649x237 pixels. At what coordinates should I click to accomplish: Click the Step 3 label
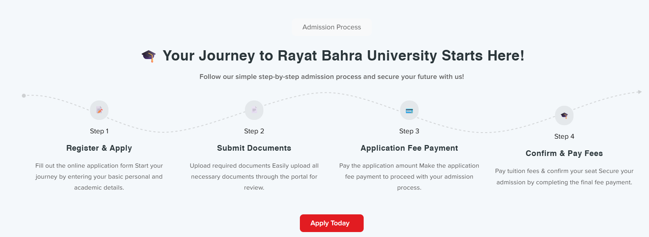409,131
